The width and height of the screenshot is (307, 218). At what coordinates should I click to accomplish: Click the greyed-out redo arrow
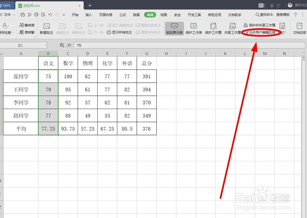coord(57,15)
